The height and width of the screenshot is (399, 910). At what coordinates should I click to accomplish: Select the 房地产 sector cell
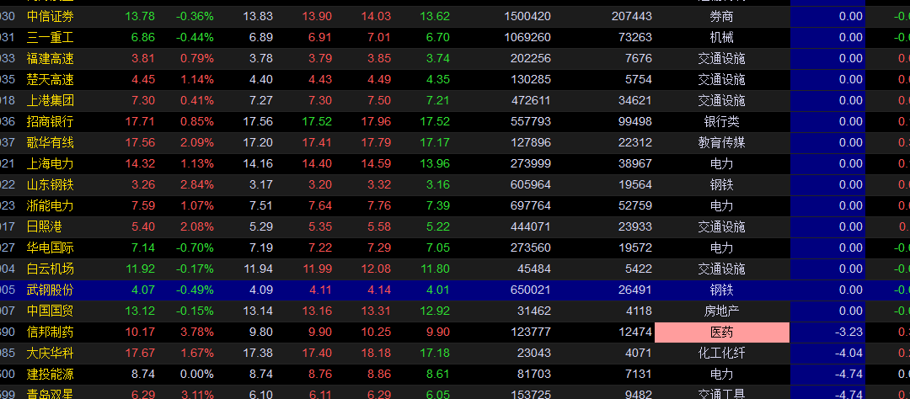coord(721,311)
